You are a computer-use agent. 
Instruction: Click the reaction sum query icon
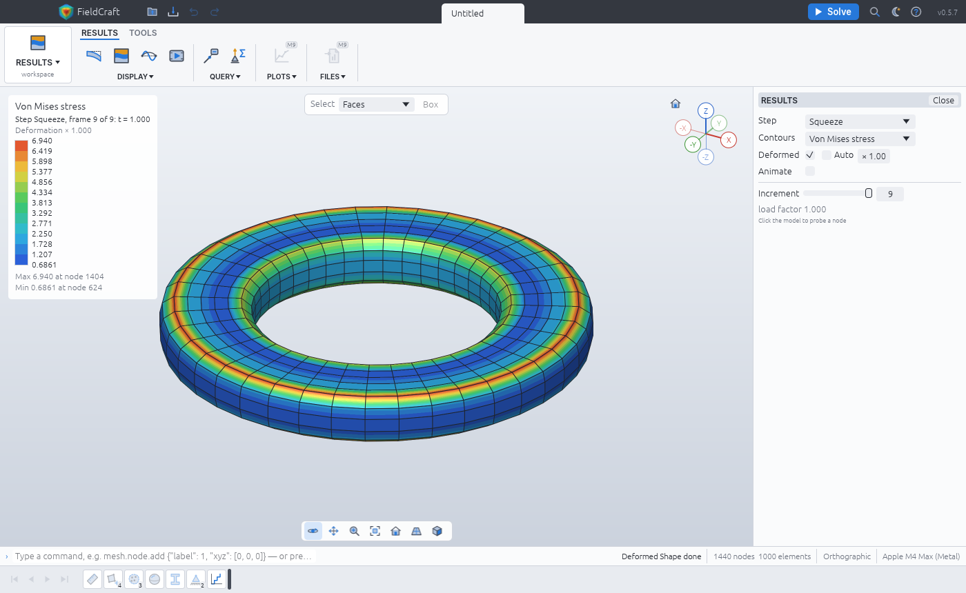[x=239, y=56]
